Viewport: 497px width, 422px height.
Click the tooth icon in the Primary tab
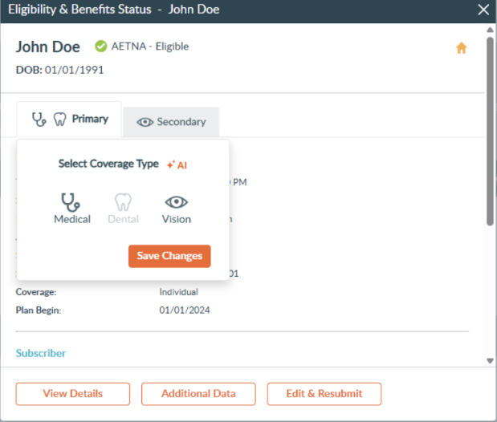click(59, 120)
